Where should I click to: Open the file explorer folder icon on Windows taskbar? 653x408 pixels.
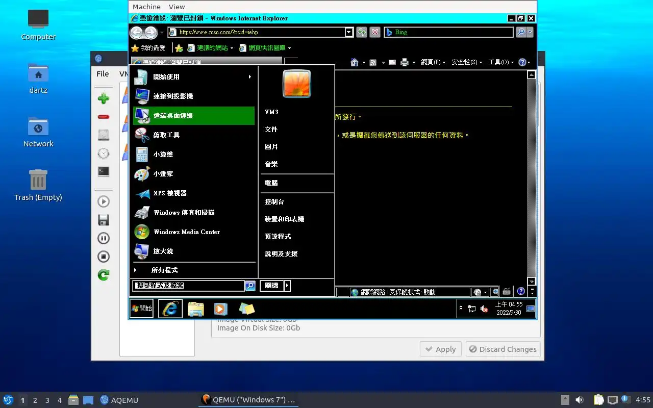(195, 308)
